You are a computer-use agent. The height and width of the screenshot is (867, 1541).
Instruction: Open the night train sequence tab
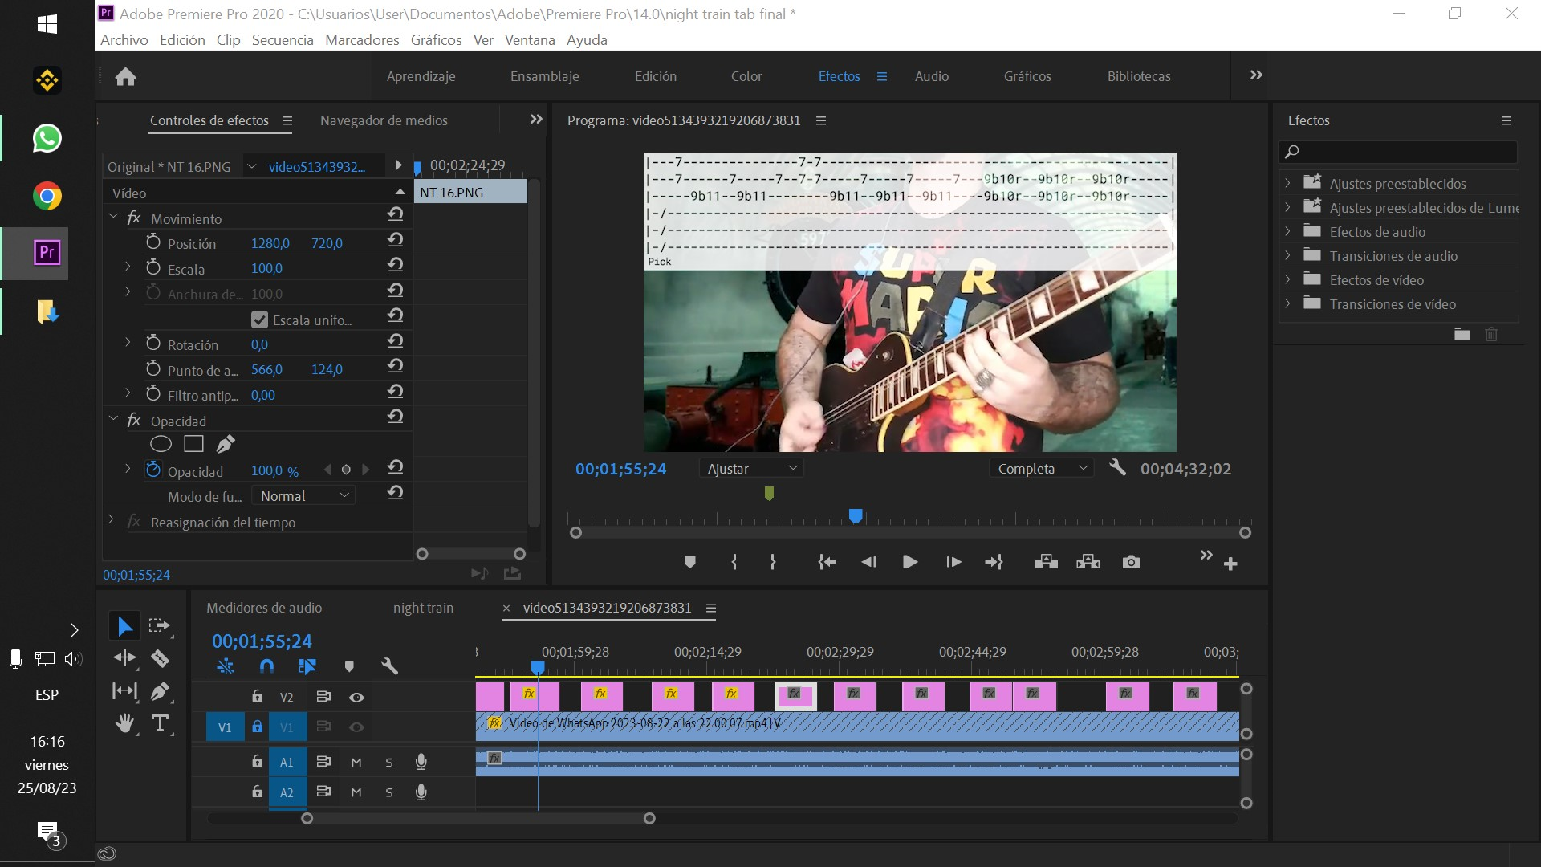tap(423, 608)
